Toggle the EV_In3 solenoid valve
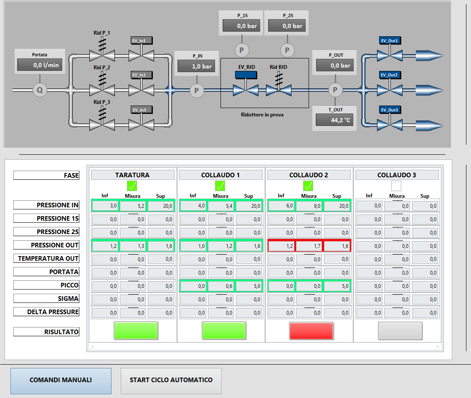Viewport: 471px width, 398px height. click(x=141, y=125)
